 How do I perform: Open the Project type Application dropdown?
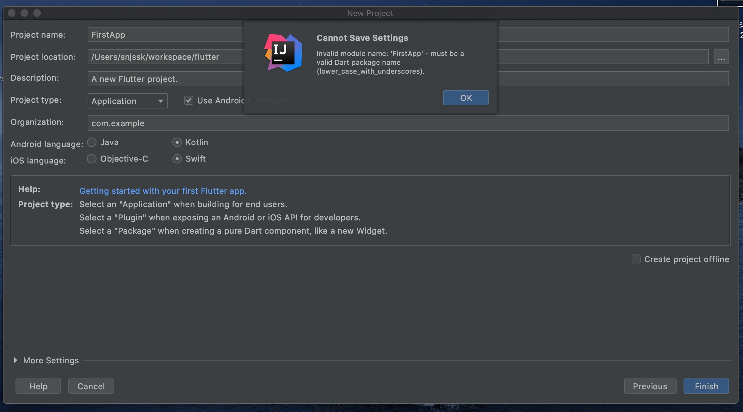click(127, 101)
